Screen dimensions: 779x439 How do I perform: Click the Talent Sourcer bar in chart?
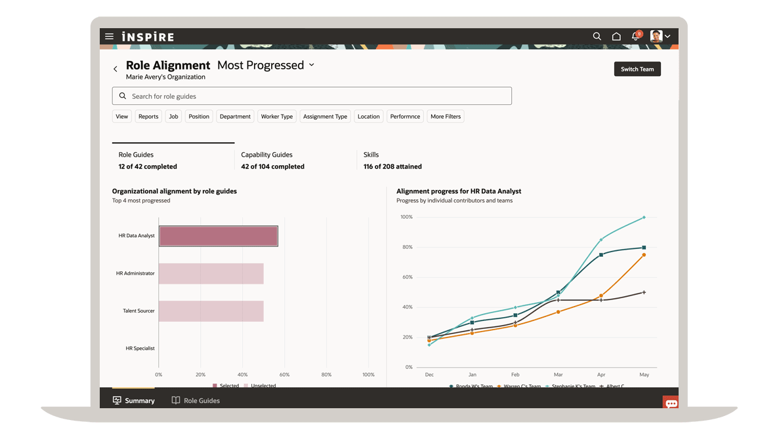click(x=211, y=311)
